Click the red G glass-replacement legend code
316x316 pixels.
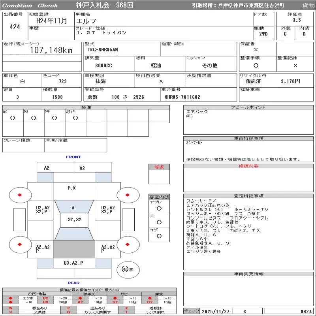coord(68,312)
